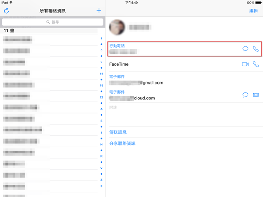Jump to index 18 in side index
This screenshot has height=197, width=263.
pyautogui.click(x=101, y=85)
